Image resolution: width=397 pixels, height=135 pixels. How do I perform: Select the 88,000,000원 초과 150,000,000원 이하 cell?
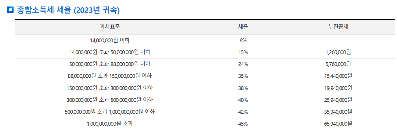point(110,76)
